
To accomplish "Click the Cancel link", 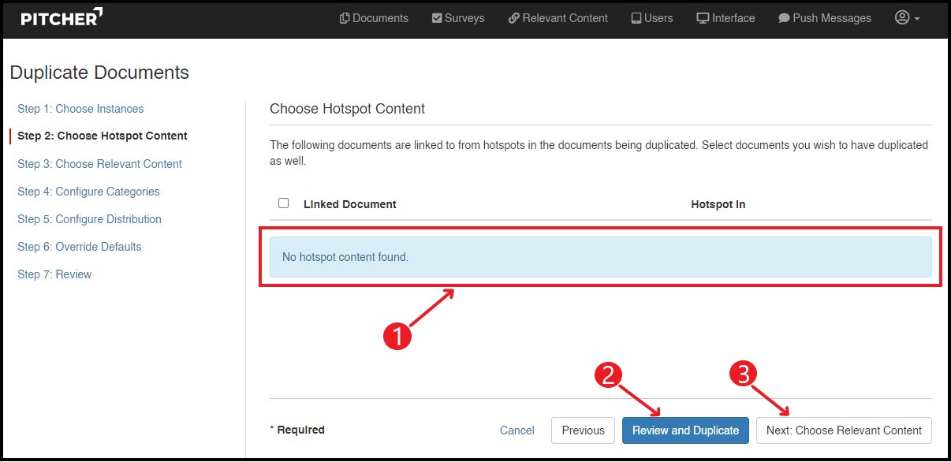I will coord(517,430).
